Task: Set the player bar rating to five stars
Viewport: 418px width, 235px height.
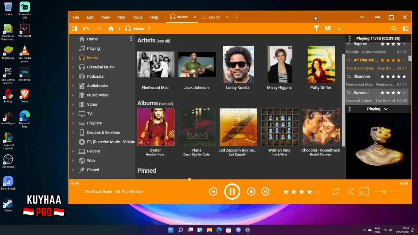Action: point(317,192)
